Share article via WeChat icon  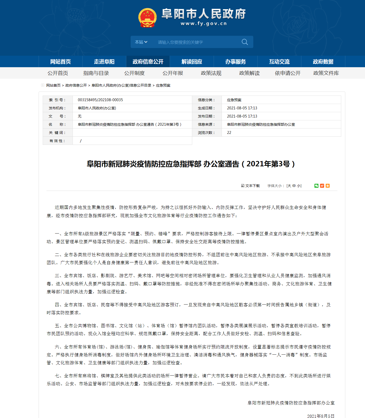[316, 186]
